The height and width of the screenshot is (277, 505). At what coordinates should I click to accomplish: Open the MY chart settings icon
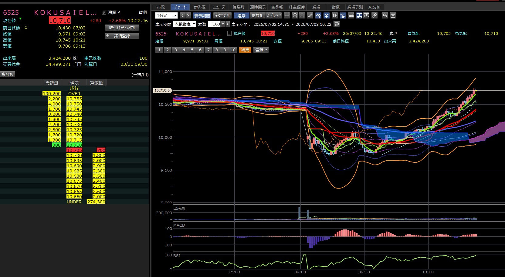tap(343, 15)
